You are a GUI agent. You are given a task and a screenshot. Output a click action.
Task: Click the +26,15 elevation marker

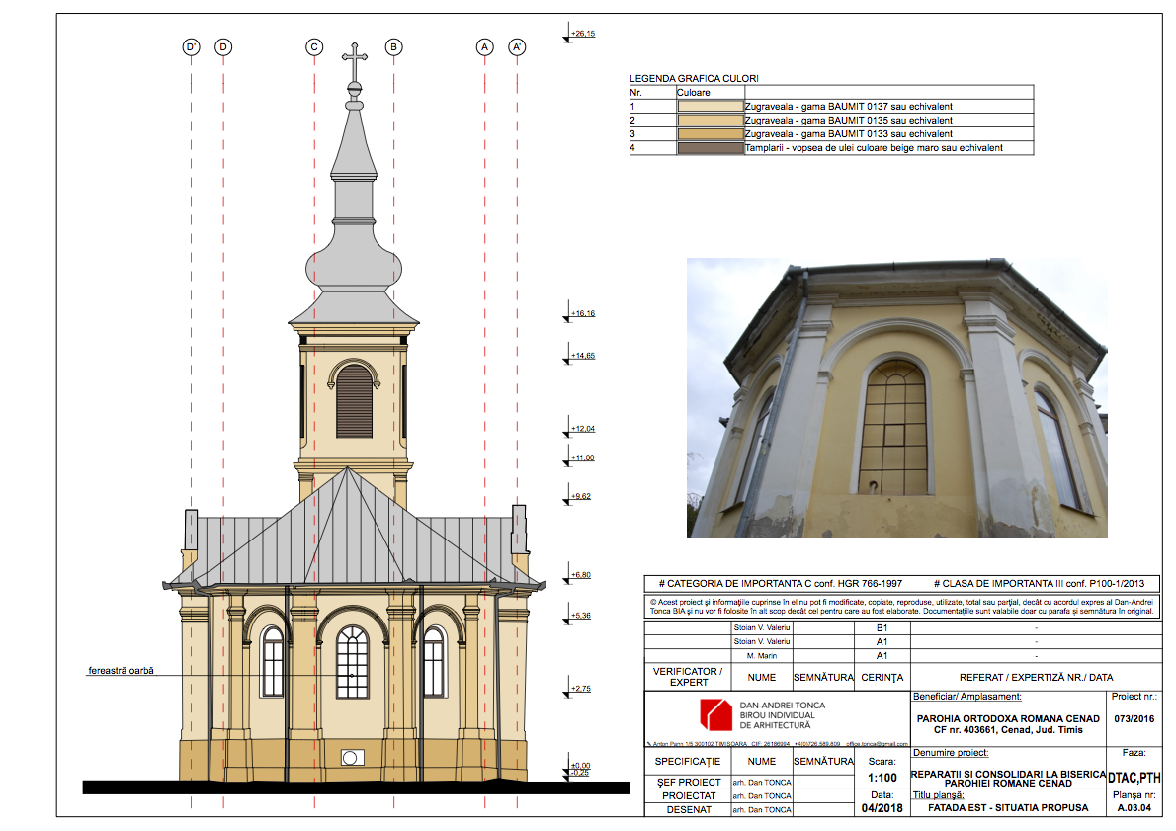click(x=583, y=35)
